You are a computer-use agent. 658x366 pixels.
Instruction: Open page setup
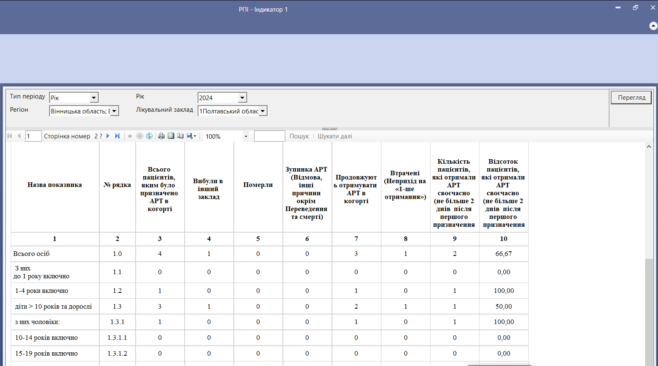180,136
